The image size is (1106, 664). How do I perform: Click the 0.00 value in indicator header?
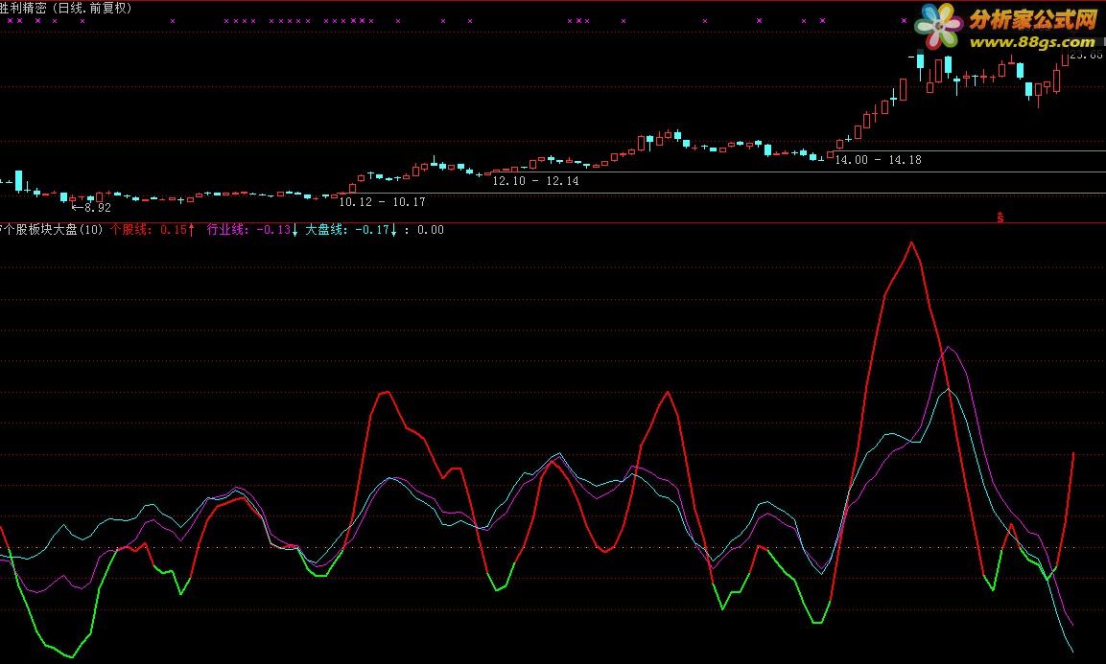point(431,230)
